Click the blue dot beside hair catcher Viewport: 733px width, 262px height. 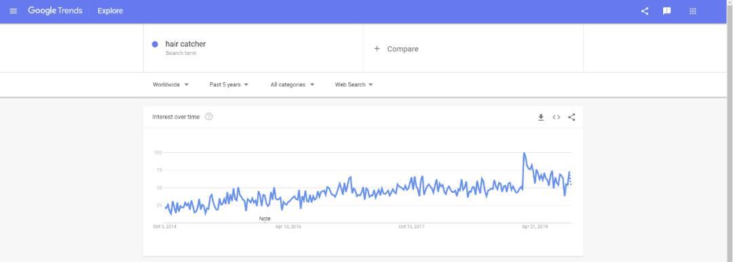coord(155,44)
